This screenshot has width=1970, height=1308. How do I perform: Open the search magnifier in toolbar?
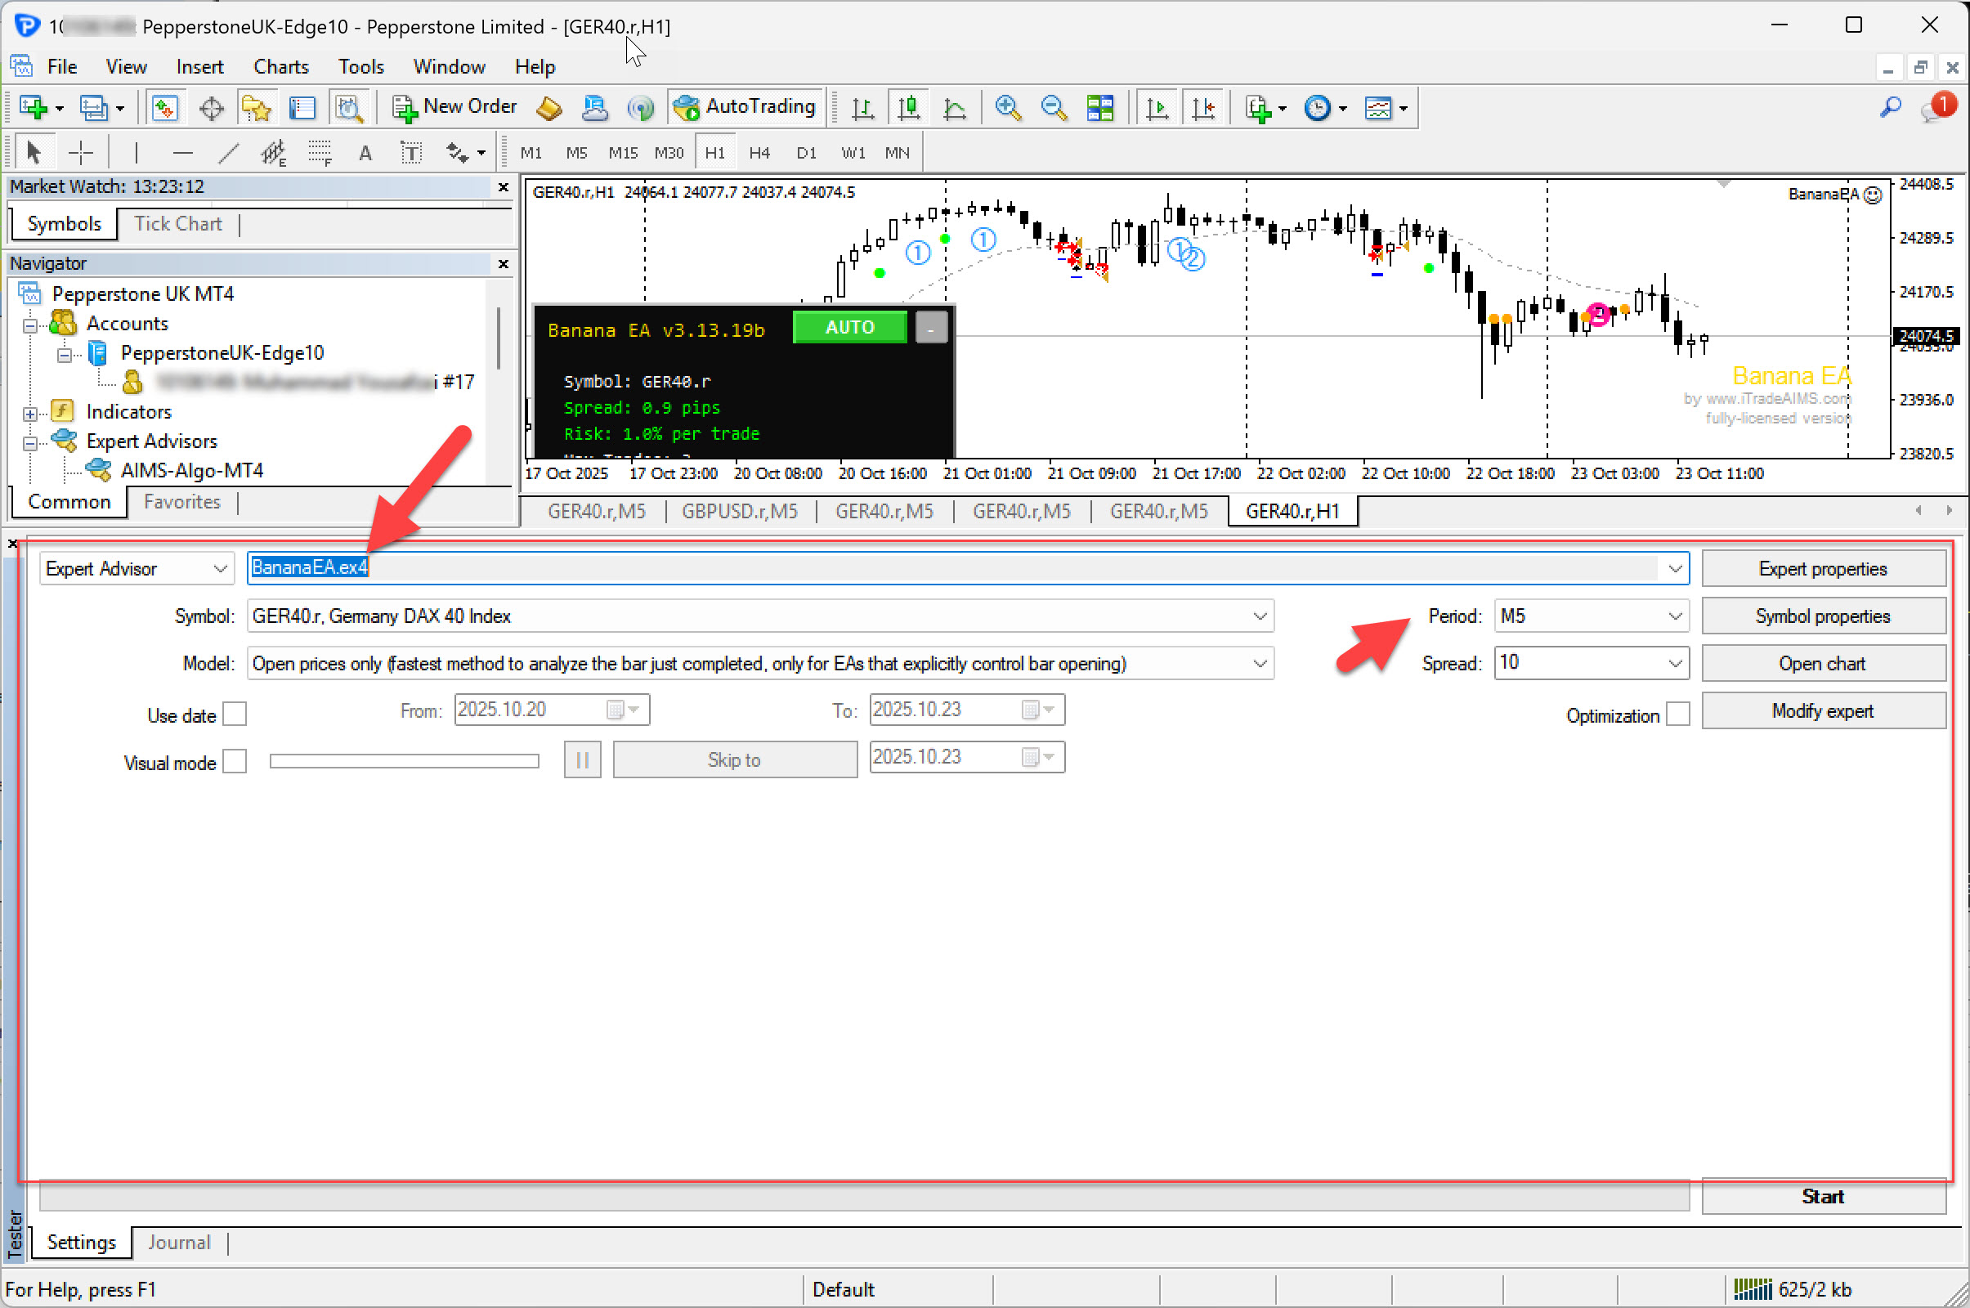click(x=1890, y=107)
